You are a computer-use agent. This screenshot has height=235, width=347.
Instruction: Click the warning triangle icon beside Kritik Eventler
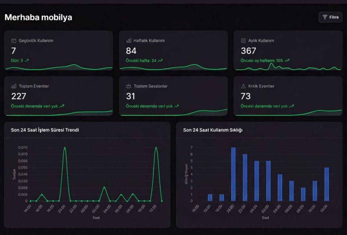pos(243,86)
